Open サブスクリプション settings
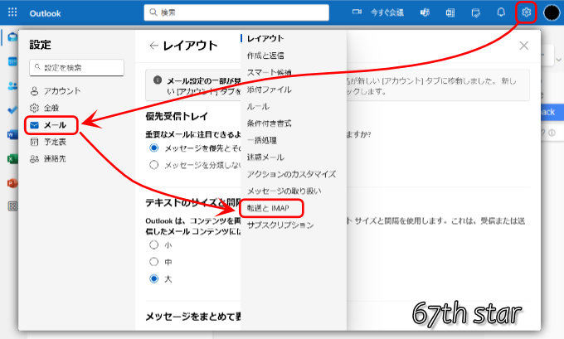 coord(280,225)
